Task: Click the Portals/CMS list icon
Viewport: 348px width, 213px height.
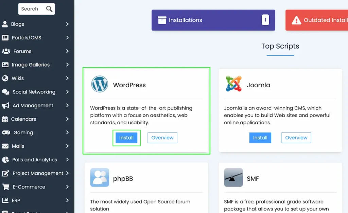Action: (5, 38)
